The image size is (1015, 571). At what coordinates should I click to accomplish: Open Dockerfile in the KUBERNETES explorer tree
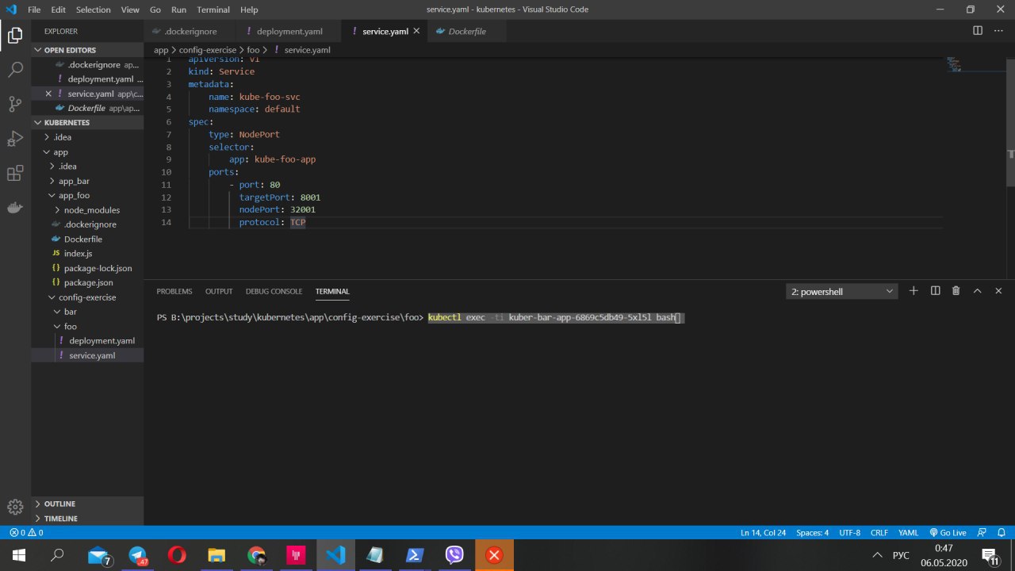tap(87, 239)
